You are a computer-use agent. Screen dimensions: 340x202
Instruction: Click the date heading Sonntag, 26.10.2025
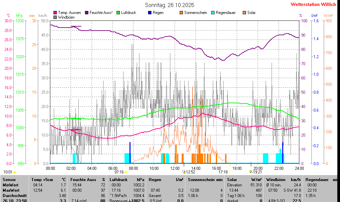click(x=169, y=5)
